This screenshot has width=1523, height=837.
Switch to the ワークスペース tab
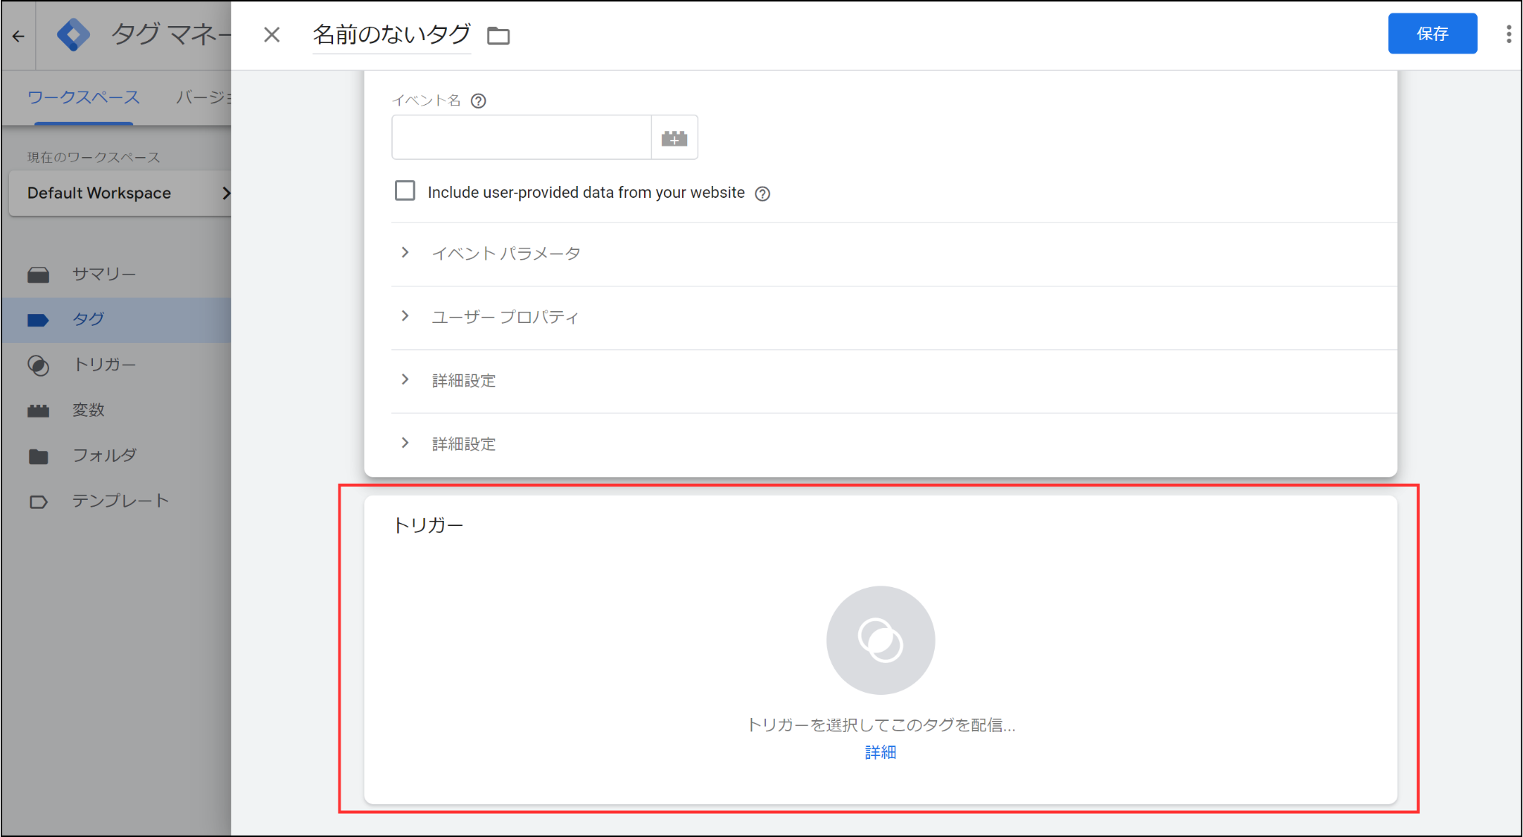tap(83, 97)
